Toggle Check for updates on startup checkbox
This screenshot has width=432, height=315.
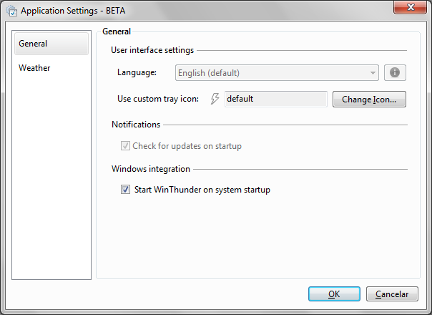coord(125,145)
